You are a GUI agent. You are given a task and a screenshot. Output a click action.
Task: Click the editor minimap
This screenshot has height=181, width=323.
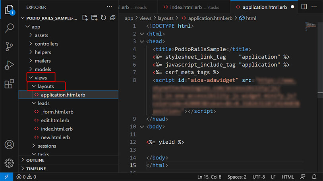310,26
